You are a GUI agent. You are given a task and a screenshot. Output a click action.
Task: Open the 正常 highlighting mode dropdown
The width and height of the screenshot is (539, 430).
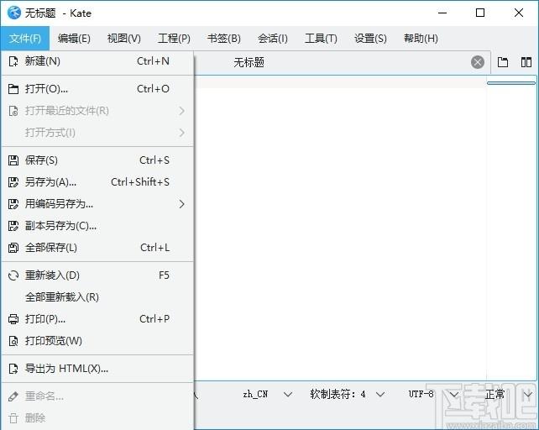(509, 394)
